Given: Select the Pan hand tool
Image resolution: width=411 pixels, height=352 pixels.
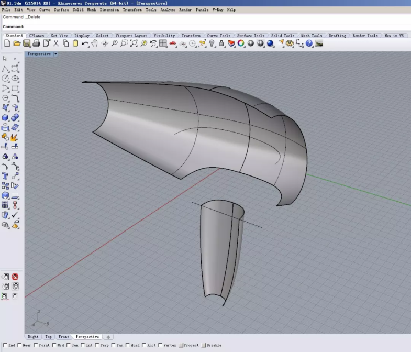Looking at the screenshot, I should click(95, 43).
